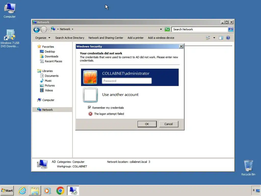The height and width of the screenshot is (196, 261).
Task: Show hidden icons in system tray
Action: coord(254,190)
